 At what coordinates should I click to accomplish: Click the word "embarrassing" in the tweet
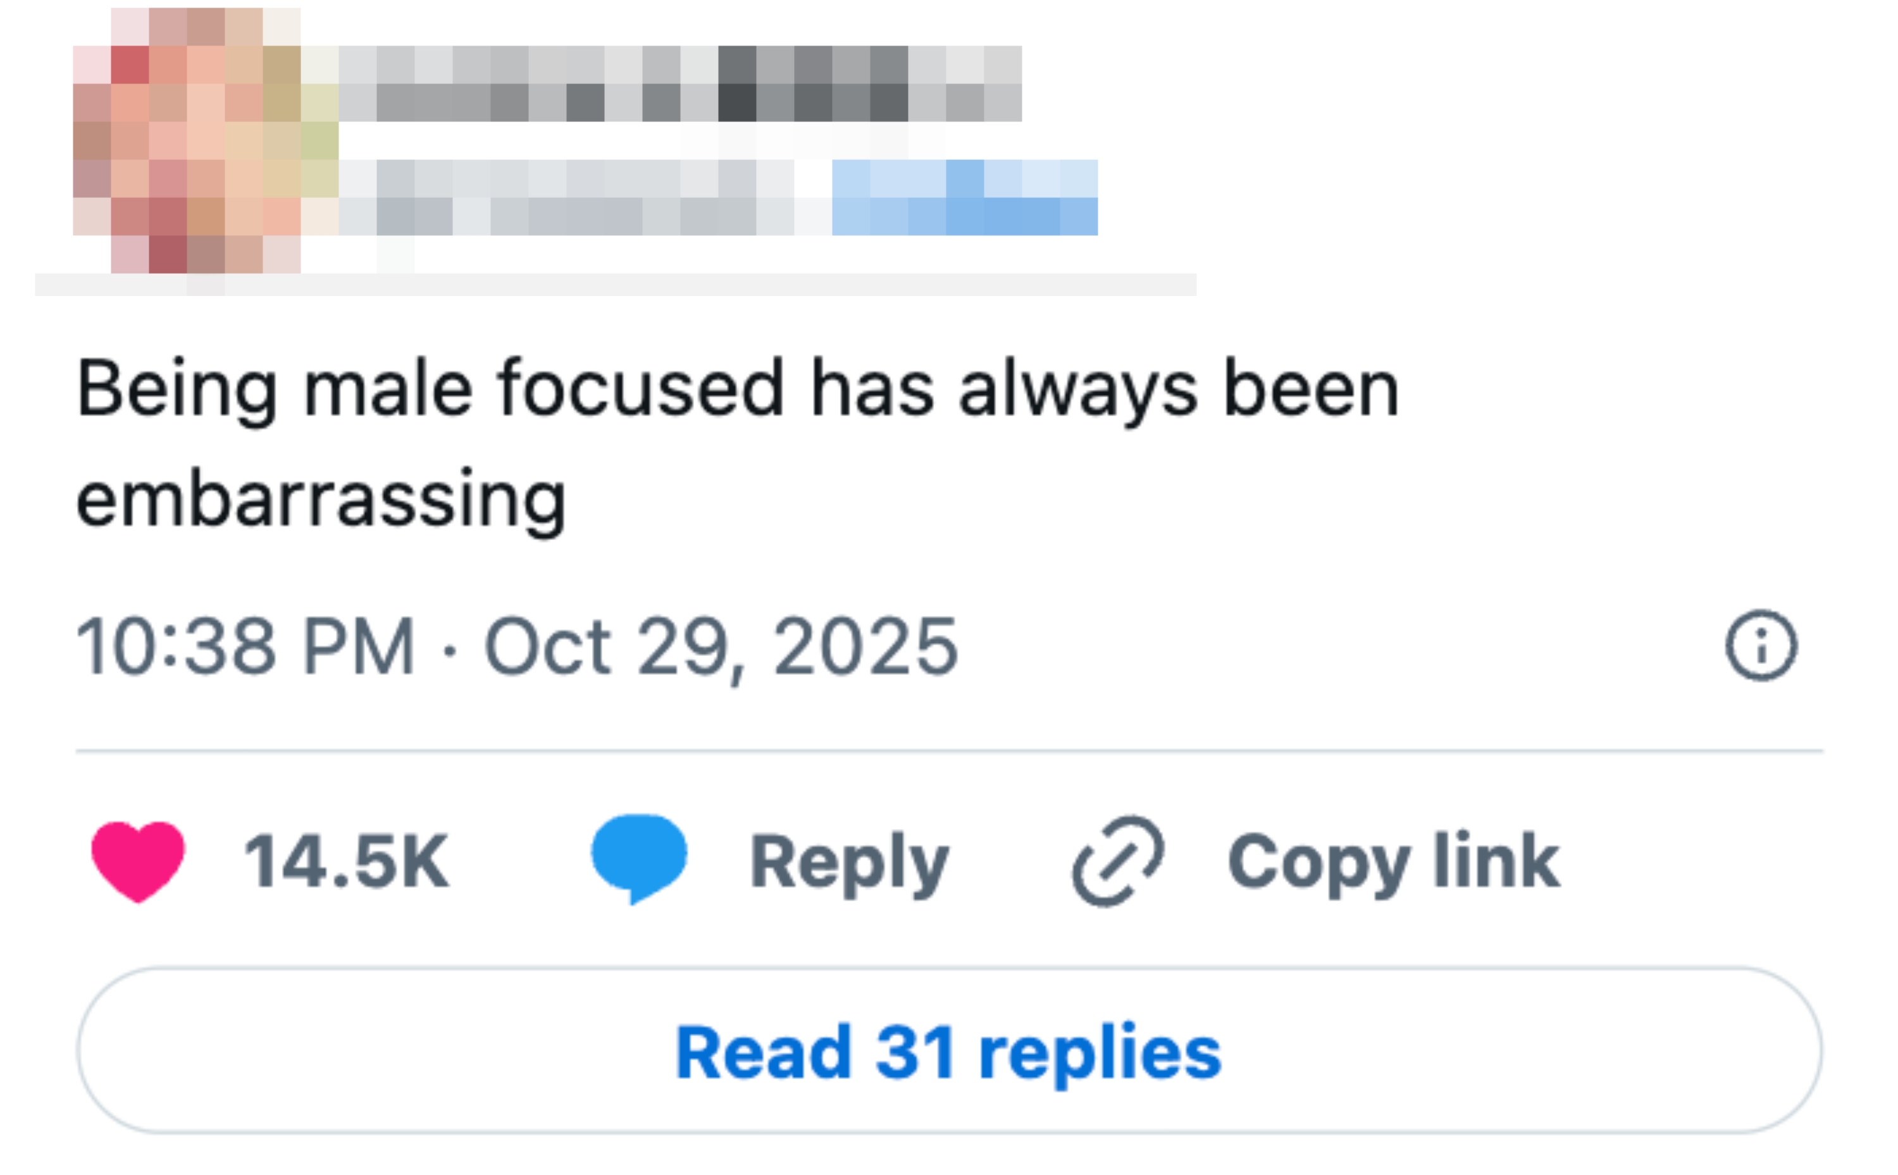[x=321, y=500]
